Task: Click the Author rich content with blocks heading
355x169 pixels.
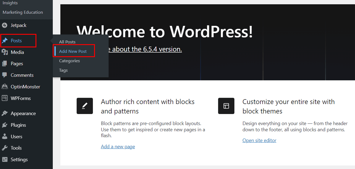Action: pos(148,106)
